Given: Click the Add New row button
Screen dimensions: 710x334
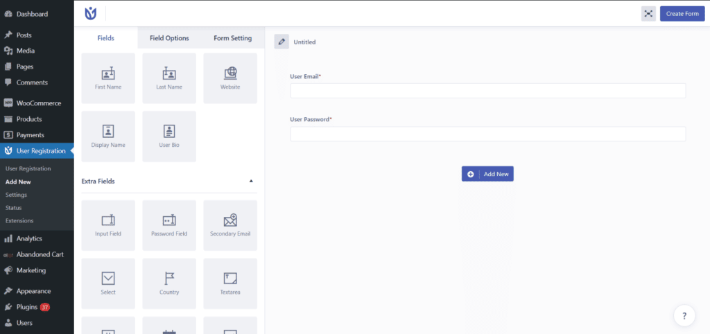Looking at the screenshot, I should point(487,174).
